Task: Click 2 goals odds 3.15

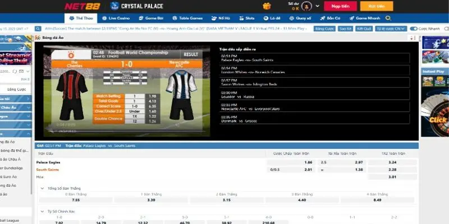Action: click(227, 200)
